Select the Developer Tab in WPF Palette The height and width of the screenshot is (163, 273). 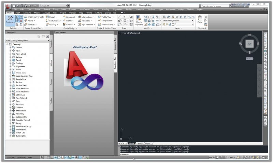[x=115, y=63]
